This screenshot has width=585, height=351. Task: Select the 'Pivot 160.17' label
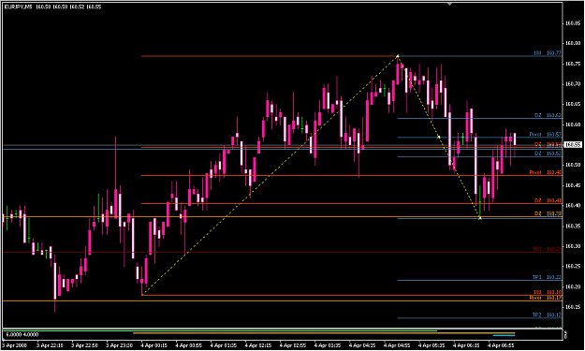[x=545, y=298]
